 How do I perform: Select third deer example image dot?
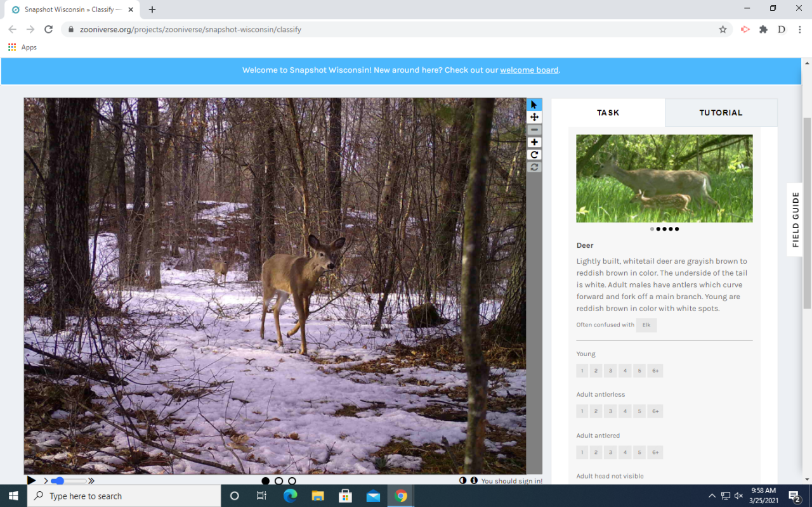click(664, 229)
